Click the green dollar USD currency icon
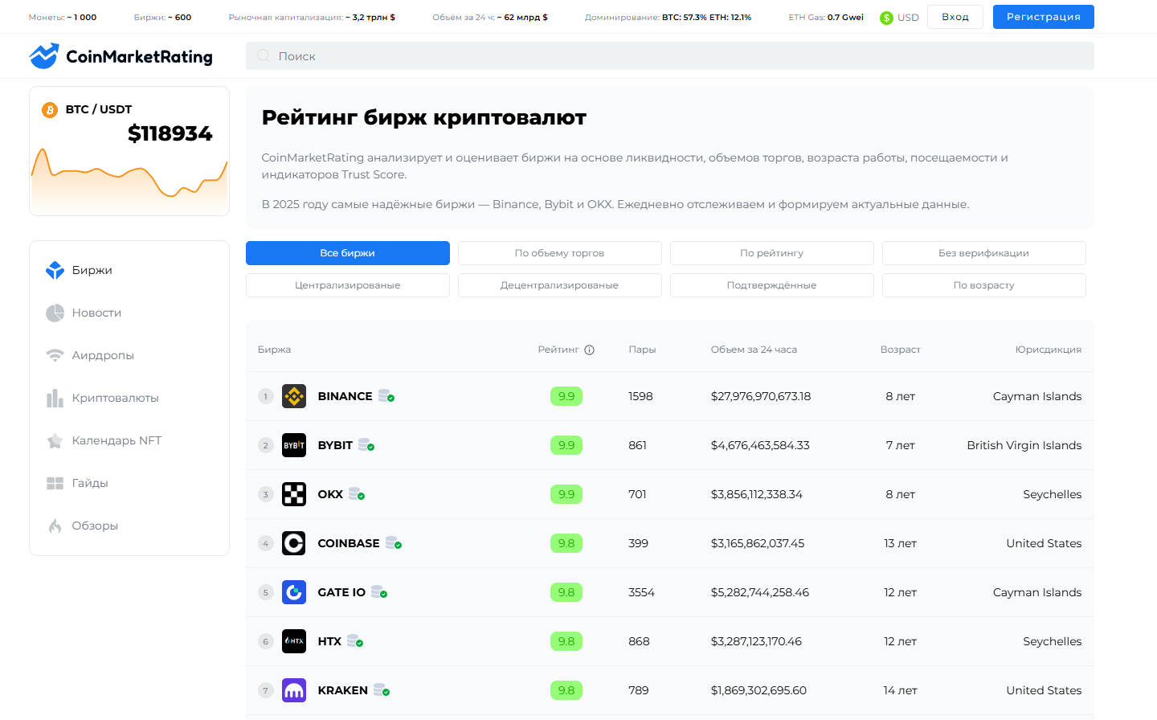The image size is (1157, 720). [x=886, y=18]
